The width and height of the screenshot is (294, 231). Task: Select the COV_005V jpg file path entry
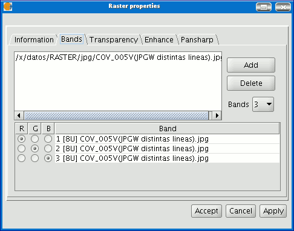(x=118, y=57)
